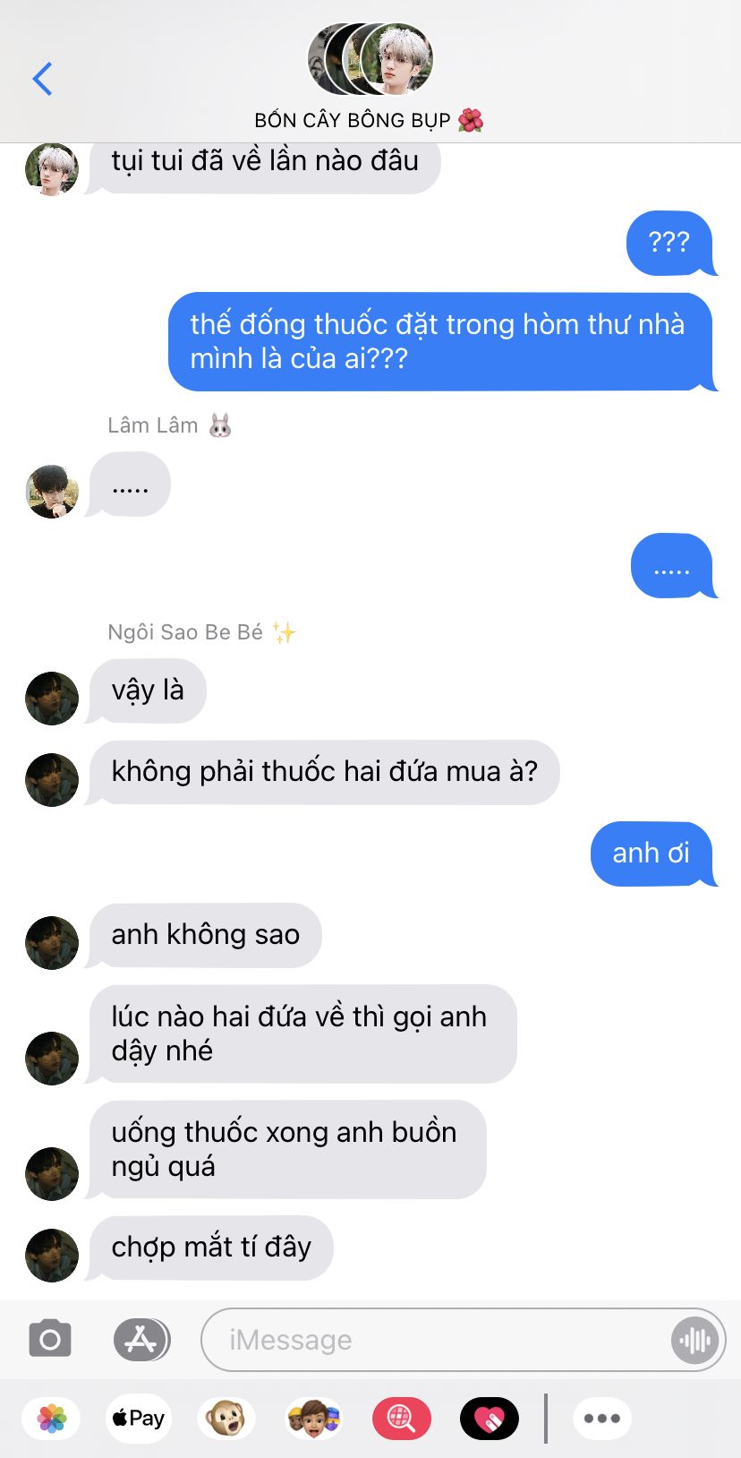Select the monkey Animoji icon
The width and height of the screenshot is (741, 1458).
pos(226,1419)
